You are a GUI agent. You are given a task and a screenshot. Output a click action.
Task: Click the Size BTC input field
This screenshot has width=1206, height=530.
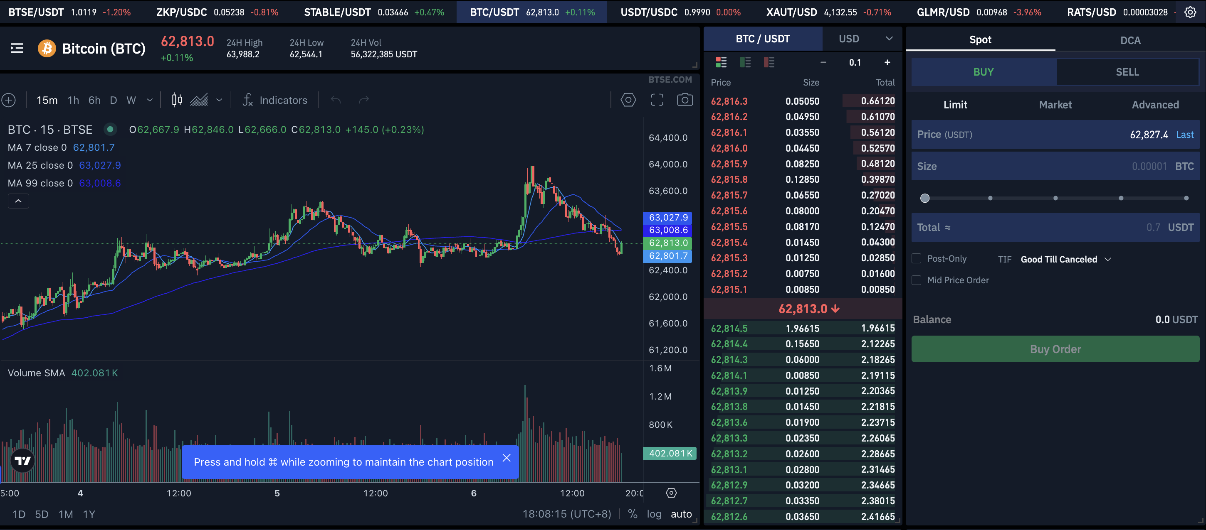click(x=1055, y=166)
